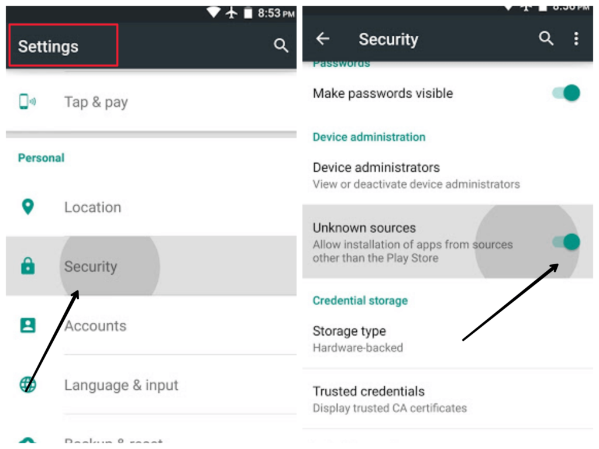Open the Security menu entry
The width and height of the screenshot is (599, 449).
(151, 266)
